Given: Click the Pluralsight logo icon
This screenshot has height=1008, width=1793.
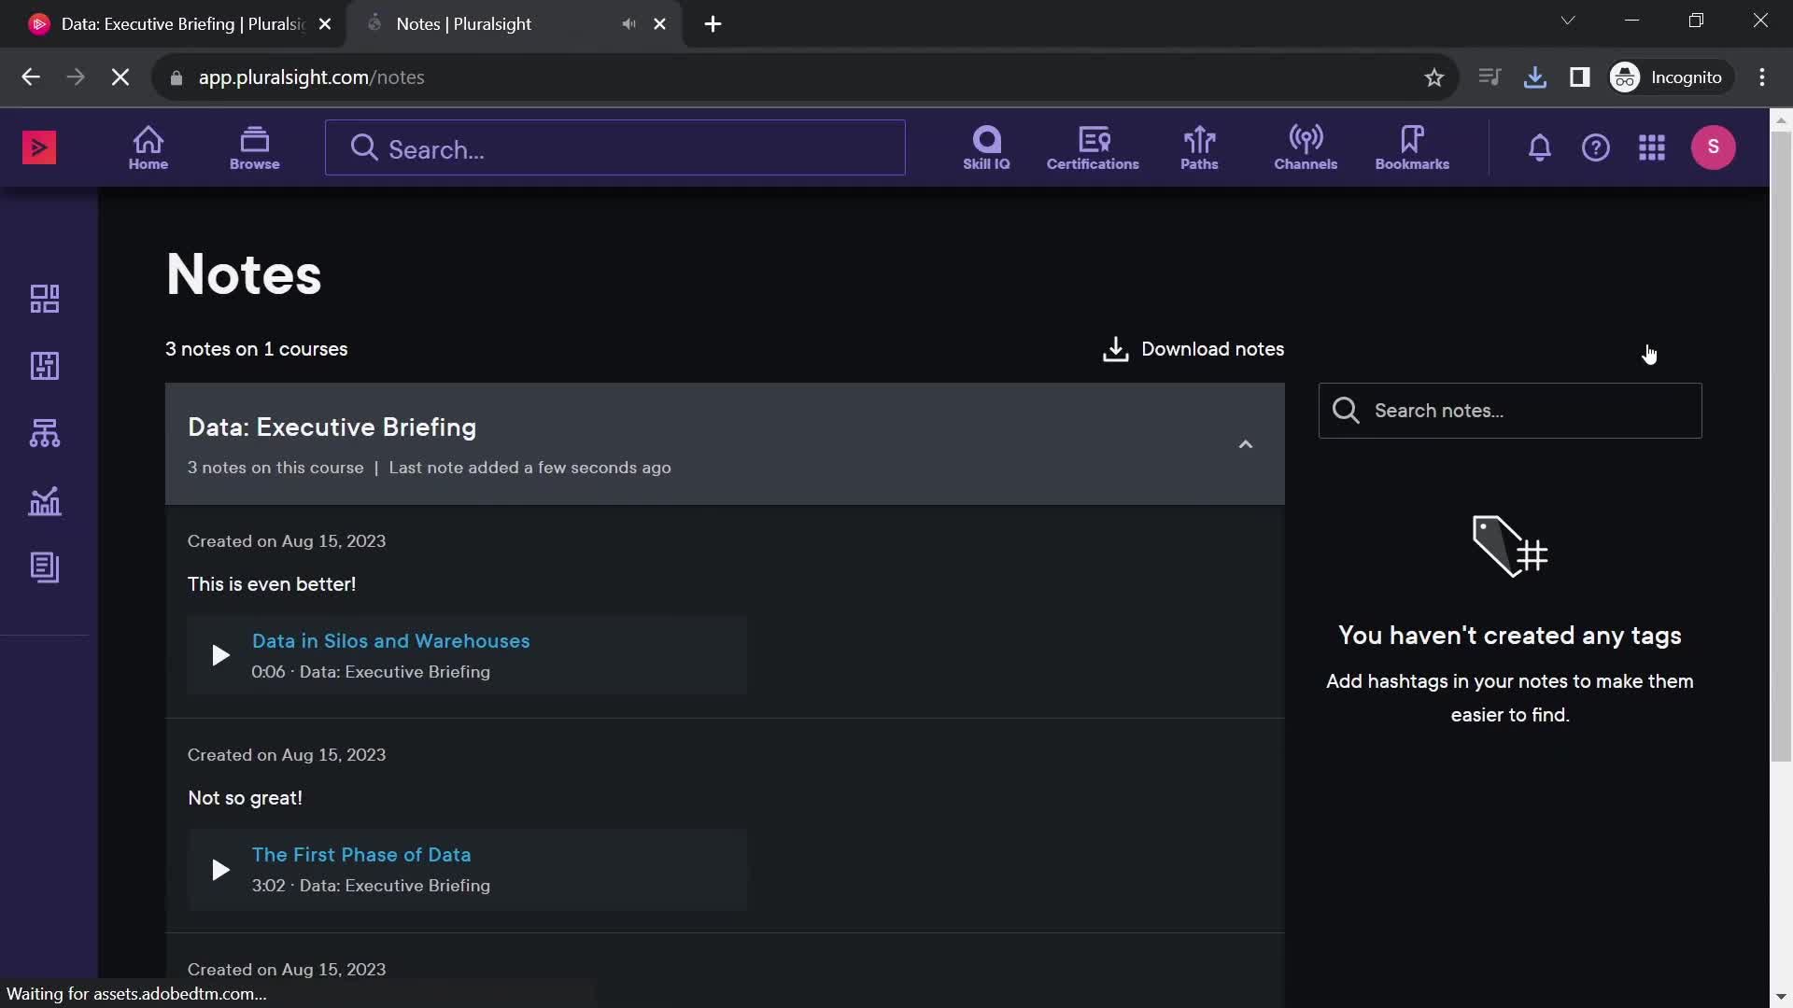Looking at the screenshot, I should coord(39,147).
